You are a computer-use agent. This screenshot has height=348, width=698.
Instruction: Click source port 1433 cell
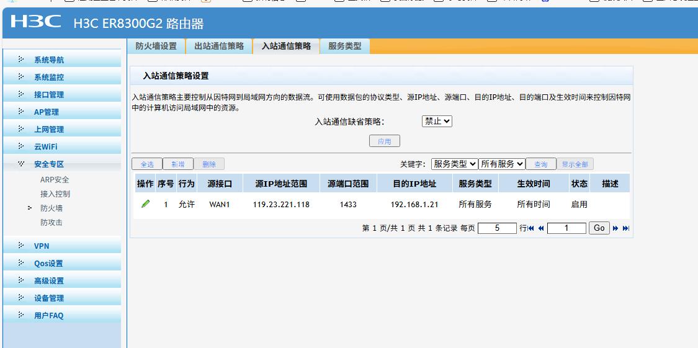pyautogui.click(x=347, y=205)
